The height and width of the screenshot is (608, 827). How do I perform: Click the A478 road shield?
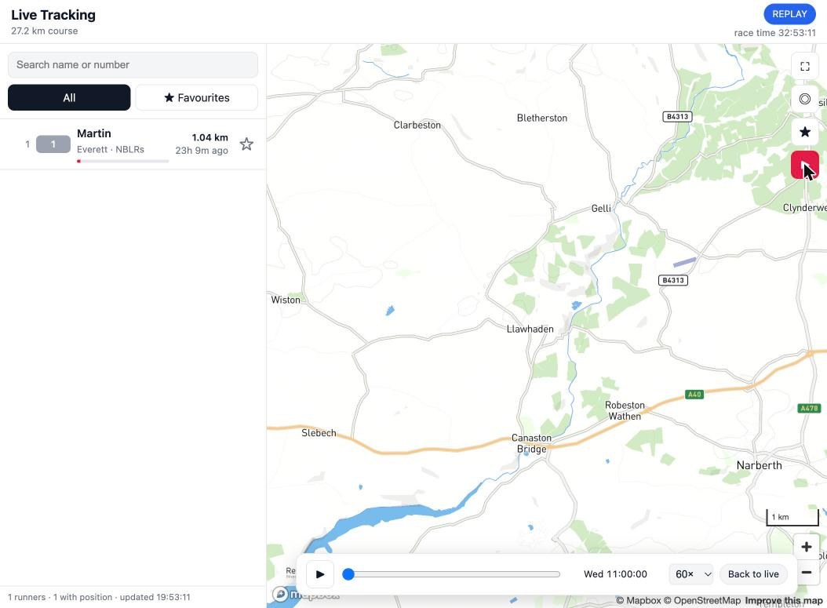810,408
